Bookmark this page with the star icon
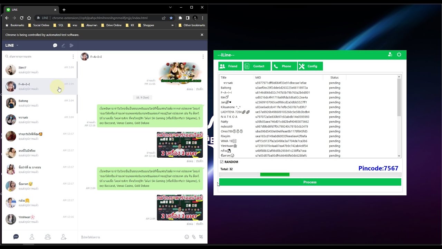Viewport: 442px width, 249px height. [171, 18]
